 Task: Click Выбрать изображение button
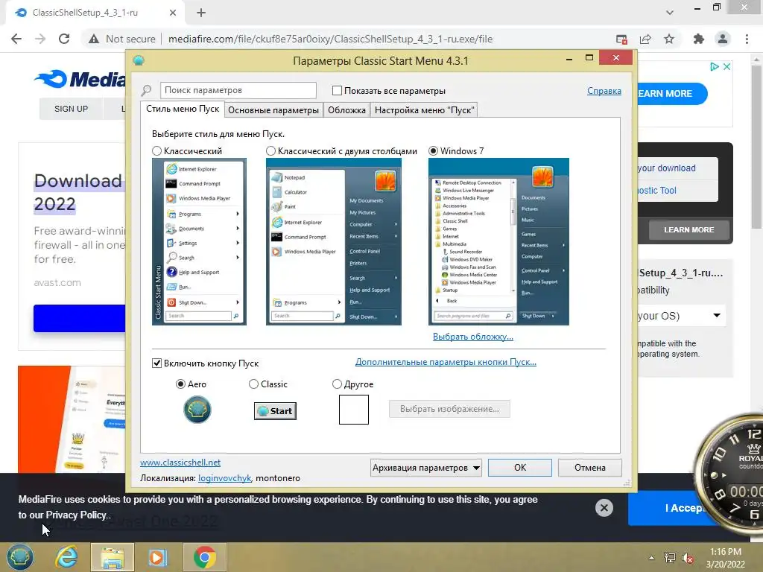coord(449,409)
